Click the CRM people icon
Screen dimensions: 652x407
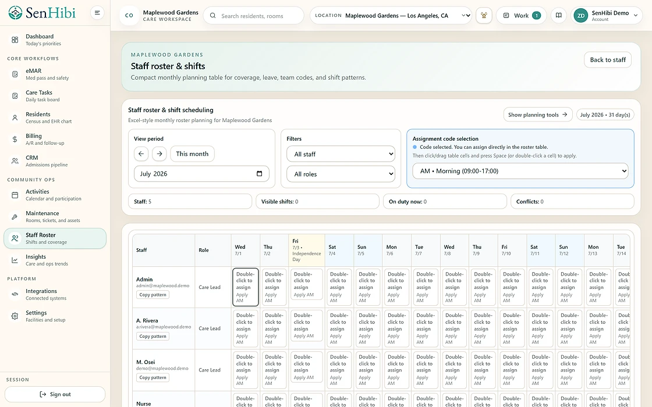pyautogui.click(x=15, y=160)
